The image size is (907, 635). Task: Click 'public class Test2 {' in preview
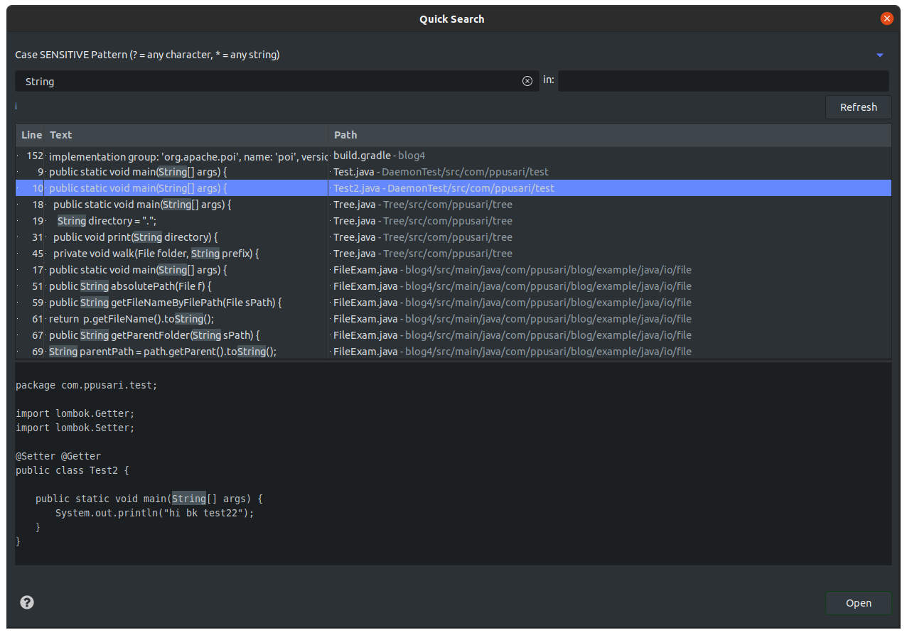click(x=73, y=470)
